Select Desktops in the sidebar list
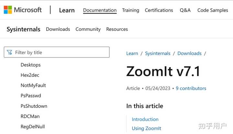Screen dimensions: 233x134 30,65
